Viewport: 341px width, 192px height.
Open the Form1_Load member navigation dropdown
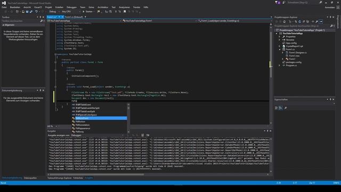(x=234, y=21)
